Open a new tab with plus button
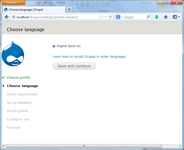This screenshot has height=150, width=184. (69, 9)
